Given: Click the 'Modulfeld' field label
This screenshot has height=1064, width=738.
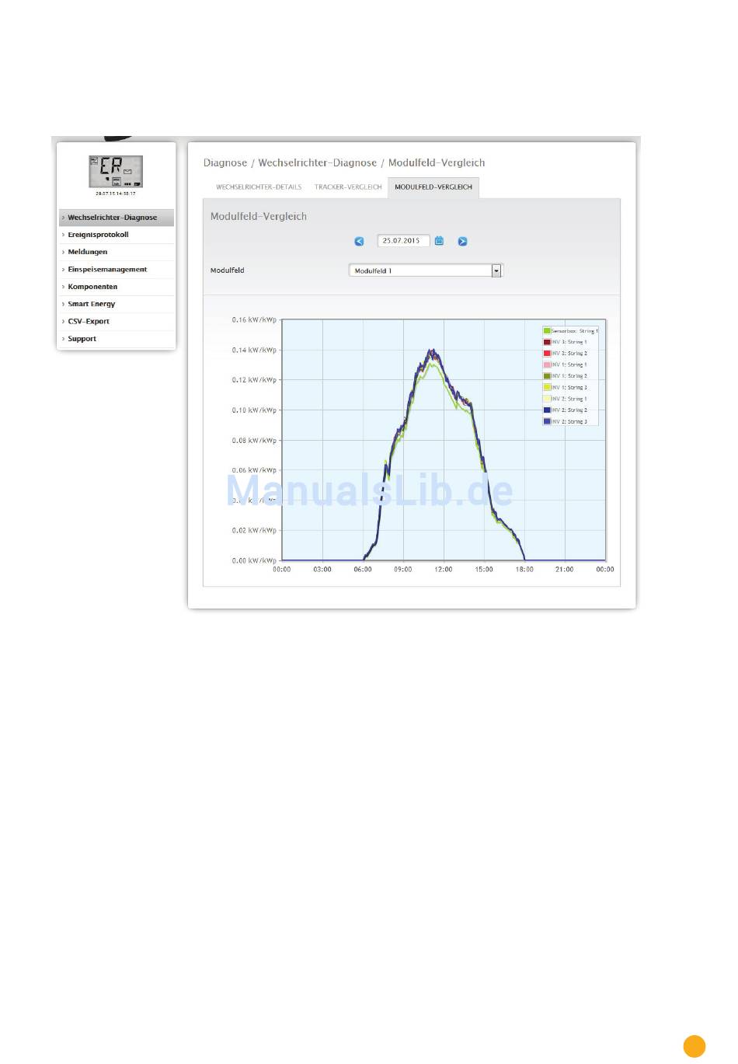Looking at the screenshot, I should pyautogui.click(x=228, y=270).
